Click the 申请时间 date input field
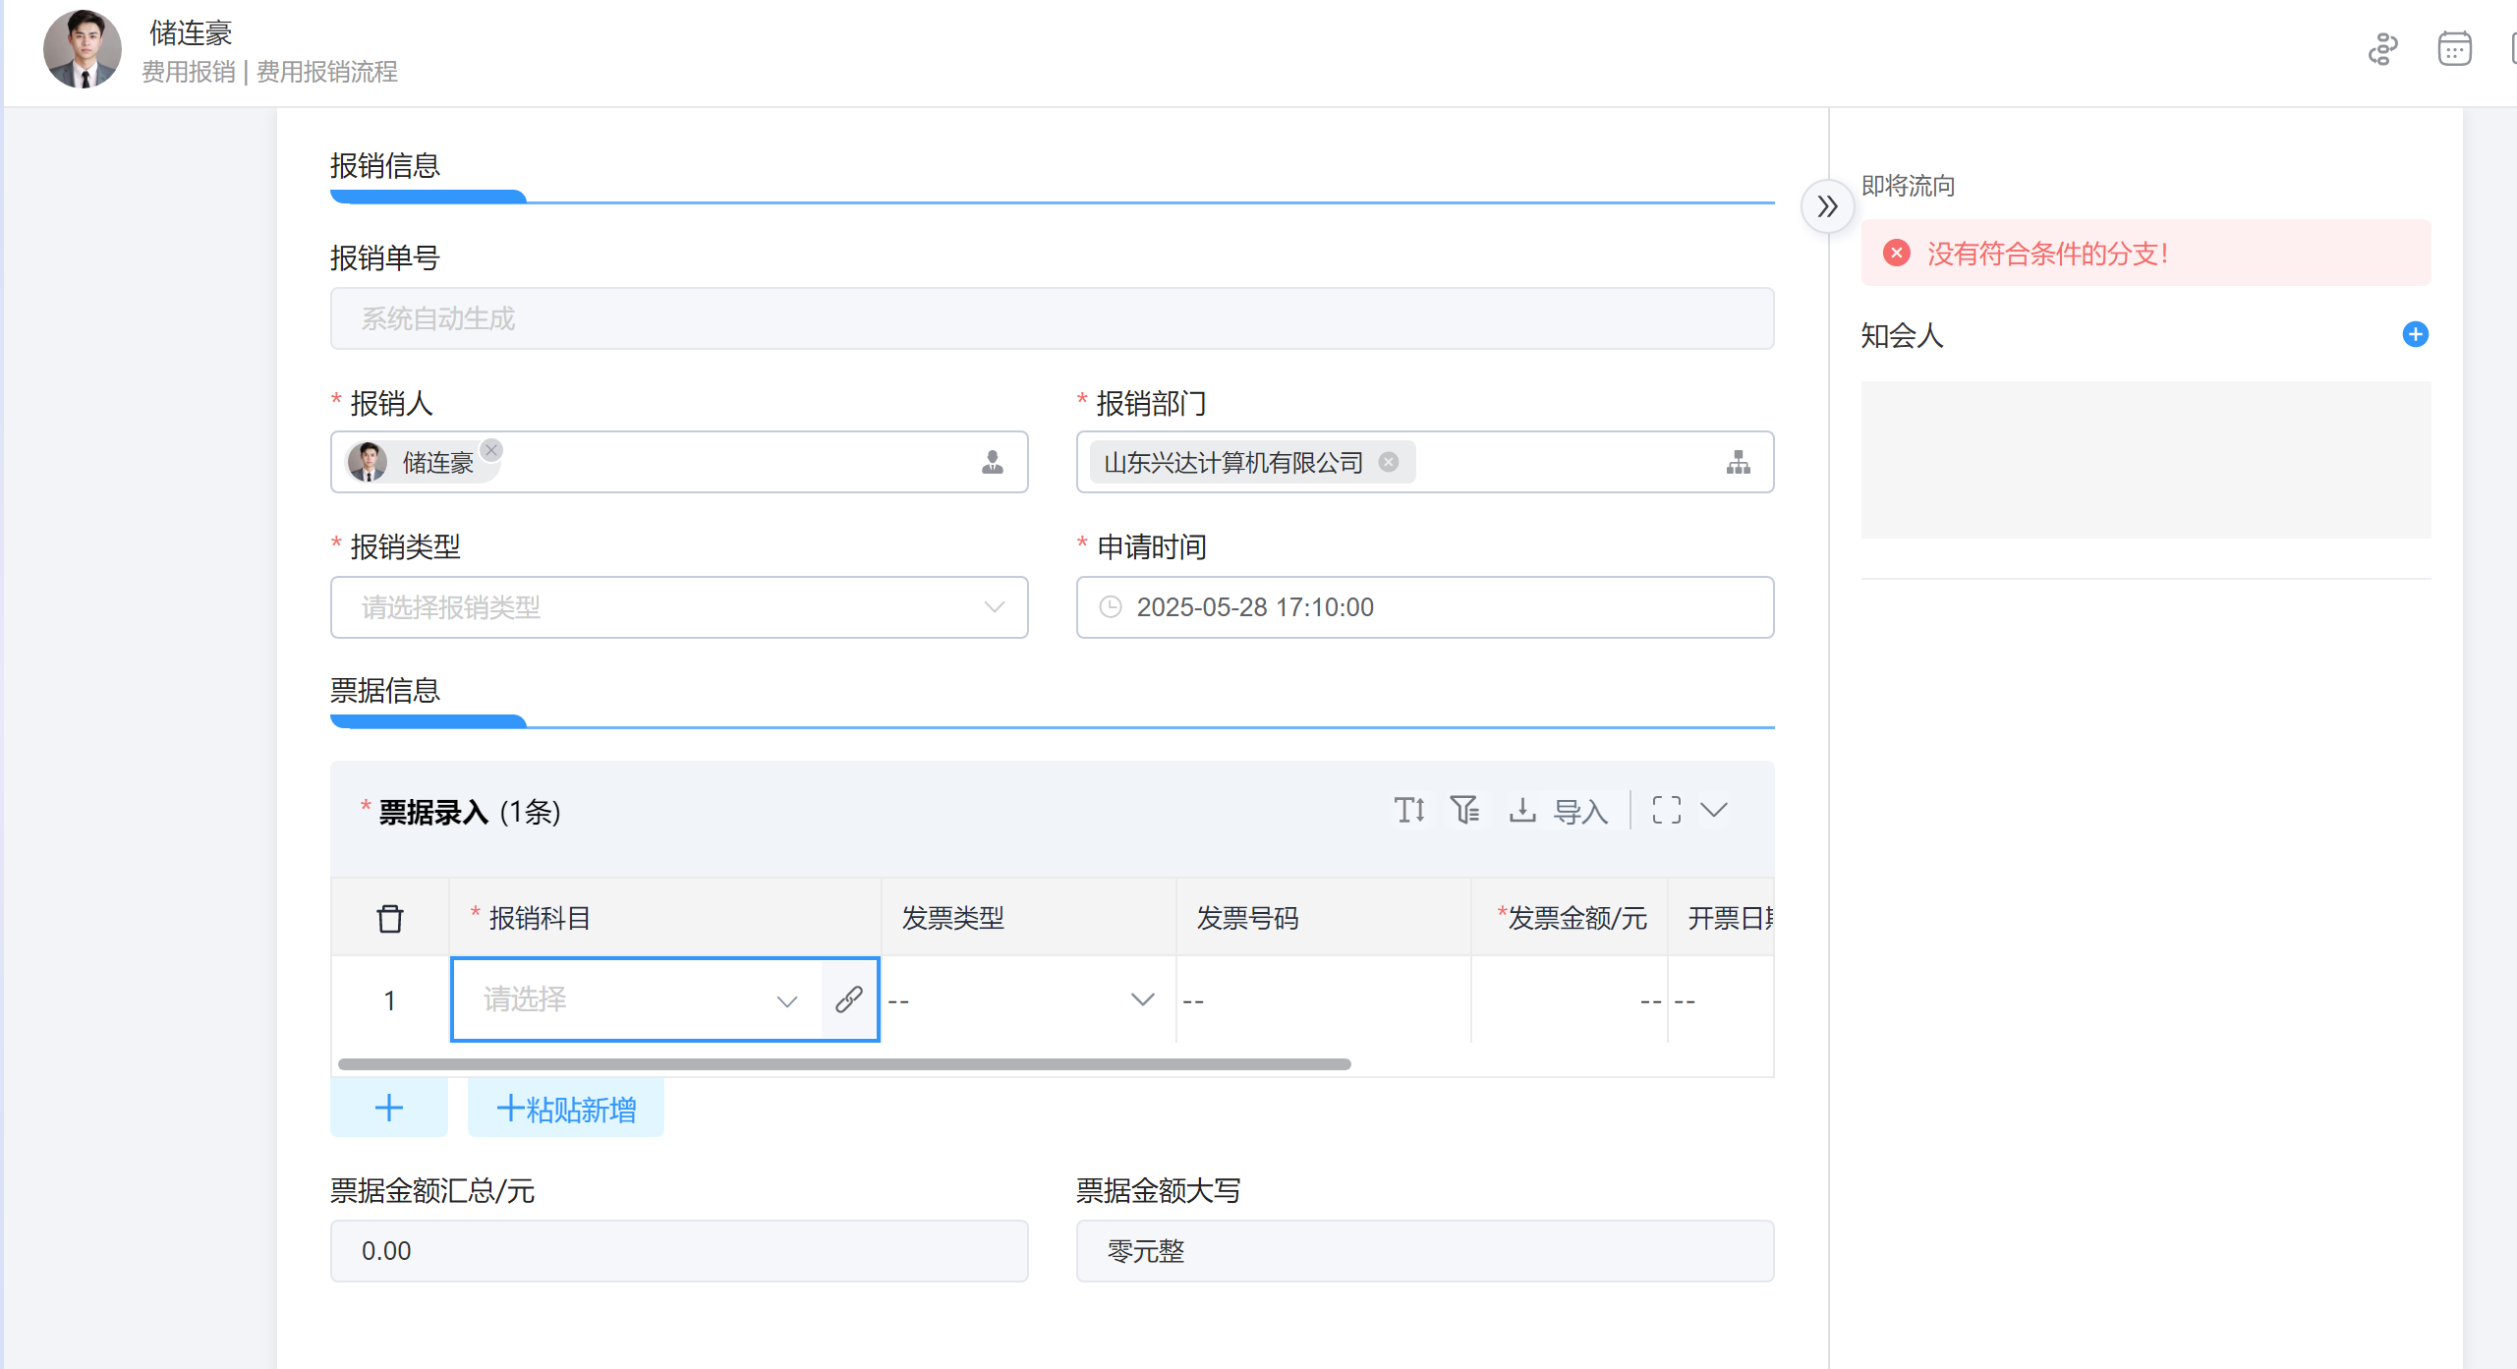 click(x=1424, y=607)
